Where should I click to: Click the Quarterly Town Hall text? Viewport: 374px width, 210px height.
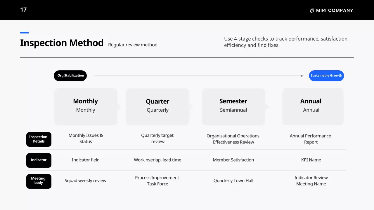point(233,181)
